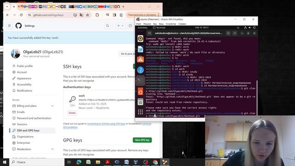This screenshot has width=295, height=166.
Task: Open Устройства menu in VirtualBox
Action: click(x=171, y=24)
